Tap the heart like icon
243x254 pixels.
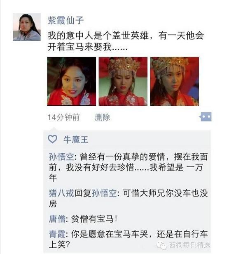point(52,139)
